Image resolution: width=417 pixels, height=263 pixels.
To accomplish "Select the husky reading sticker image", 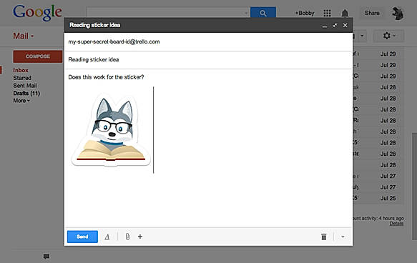I will click(111, 130).
